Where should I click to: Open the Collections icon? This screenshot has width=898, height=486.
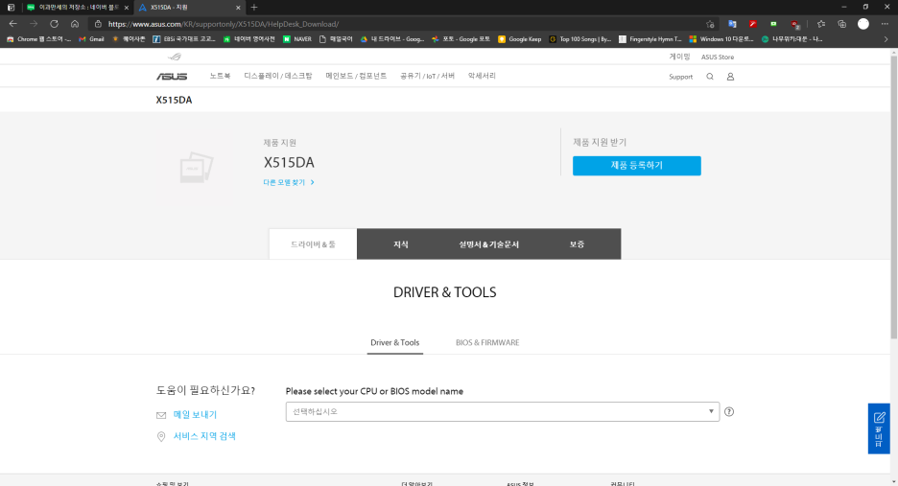(842, 24)
